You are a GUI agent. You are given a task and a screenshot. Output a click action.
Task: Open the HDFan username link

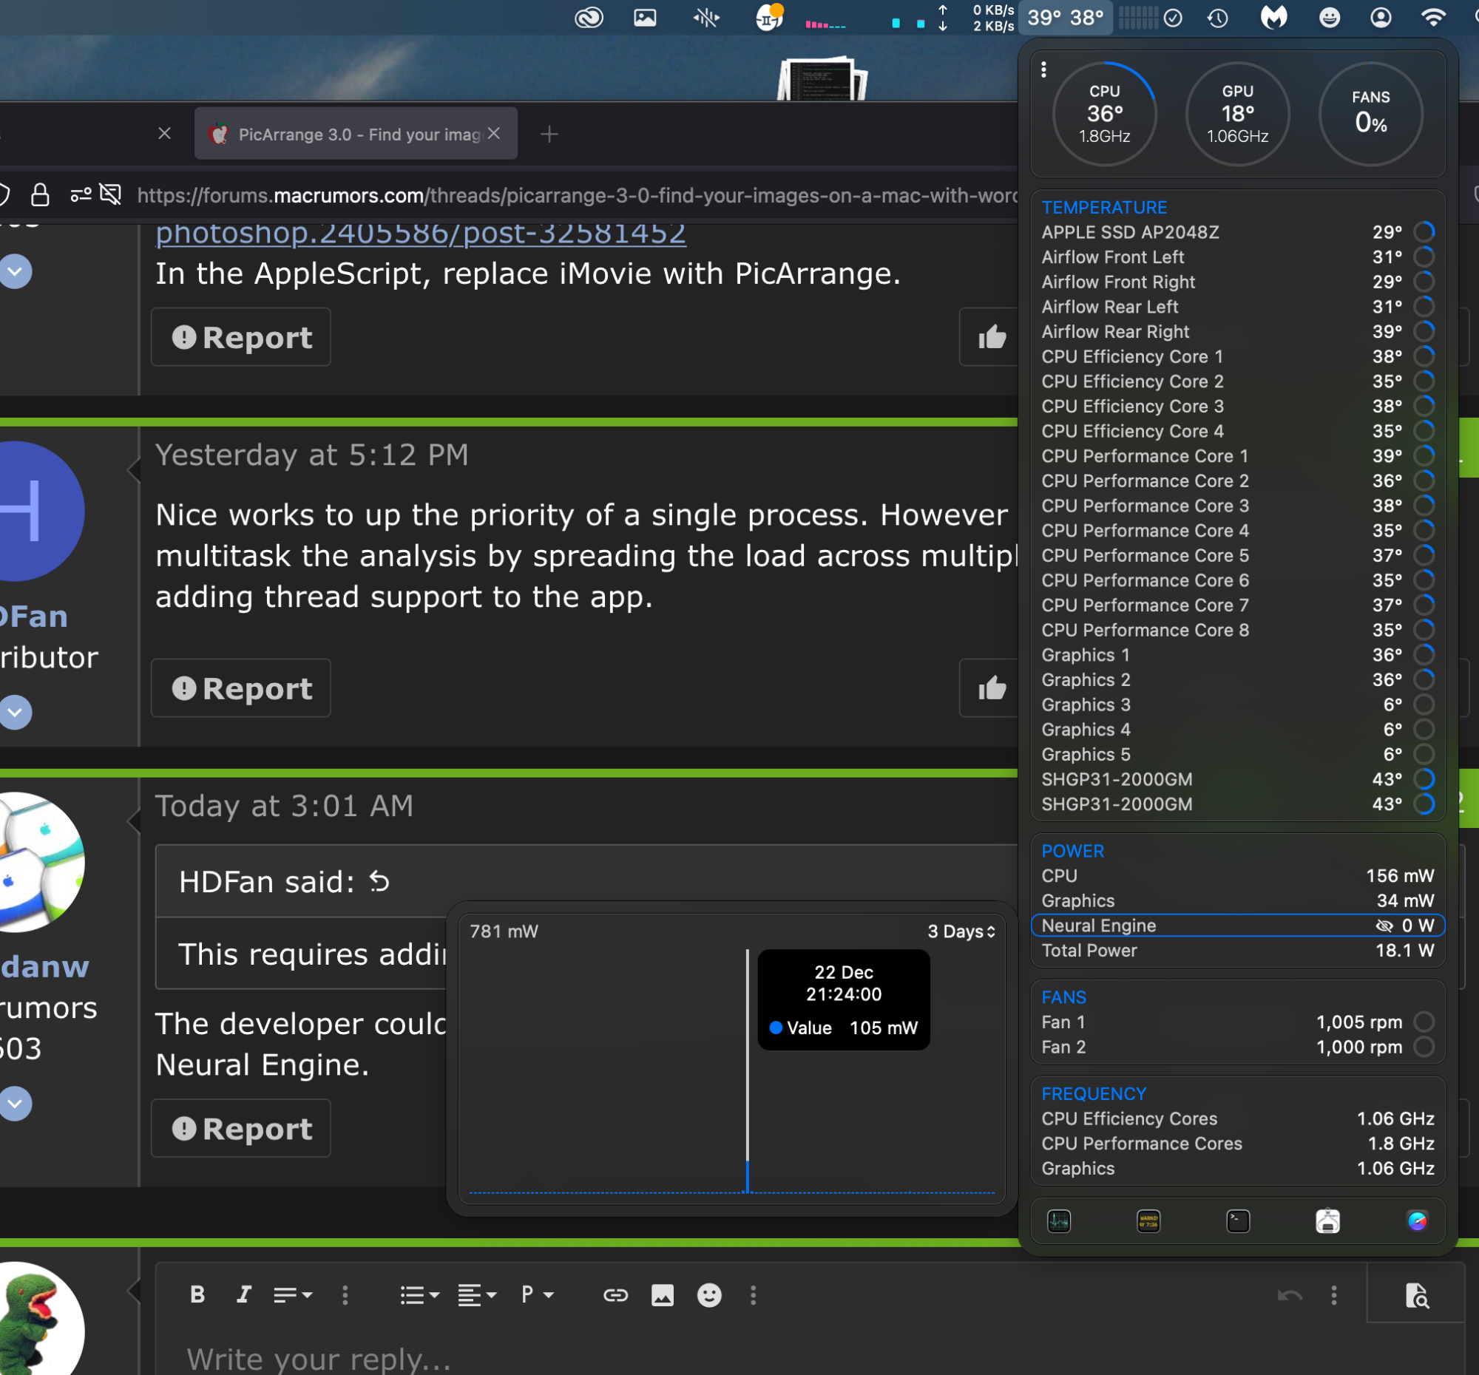[x=34, y=616]
